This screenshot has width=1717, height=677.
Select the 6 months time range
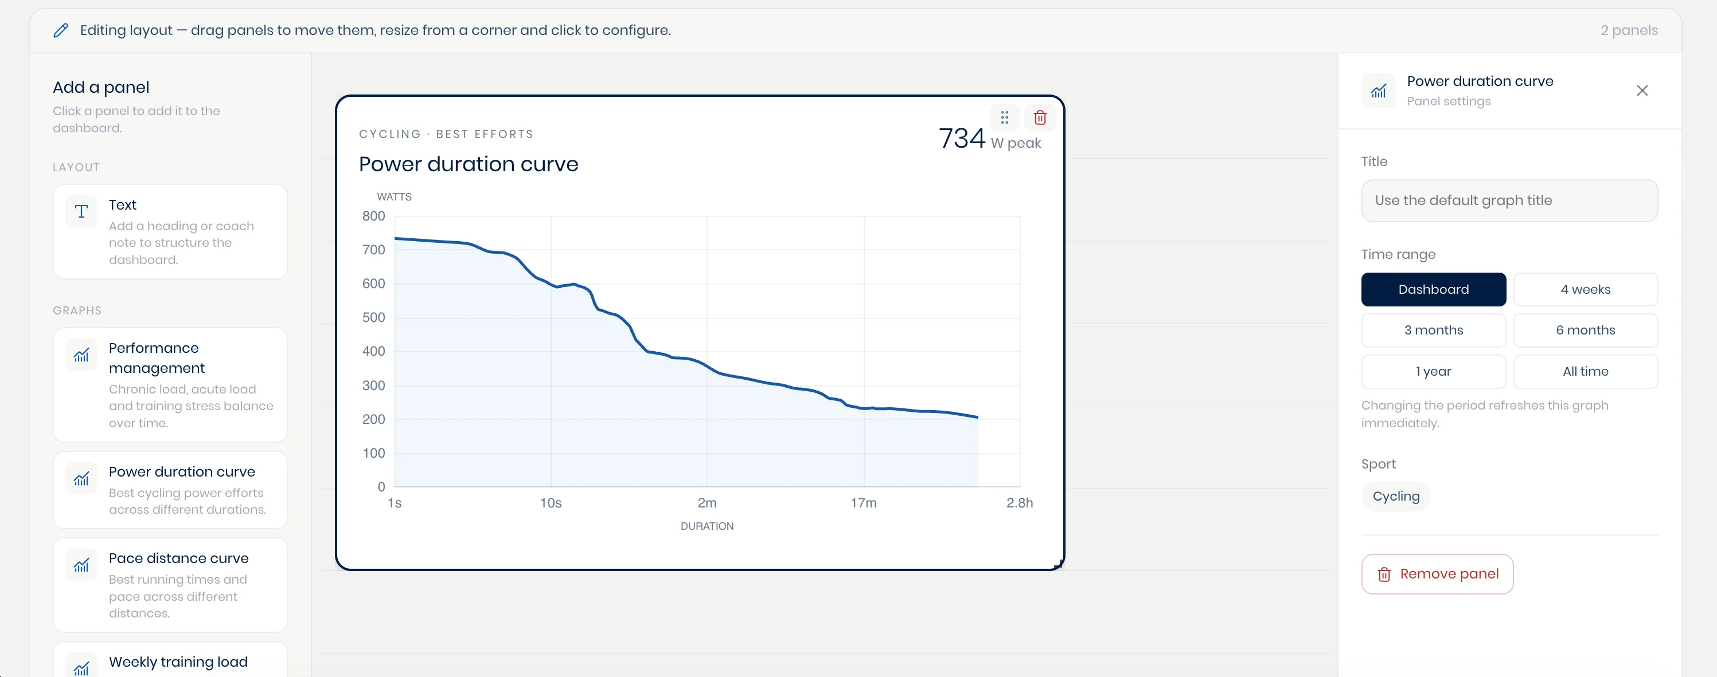pyautogui.click(x=1586, y=330)
